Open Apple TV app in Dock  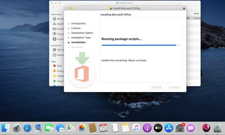click(158, 128)
